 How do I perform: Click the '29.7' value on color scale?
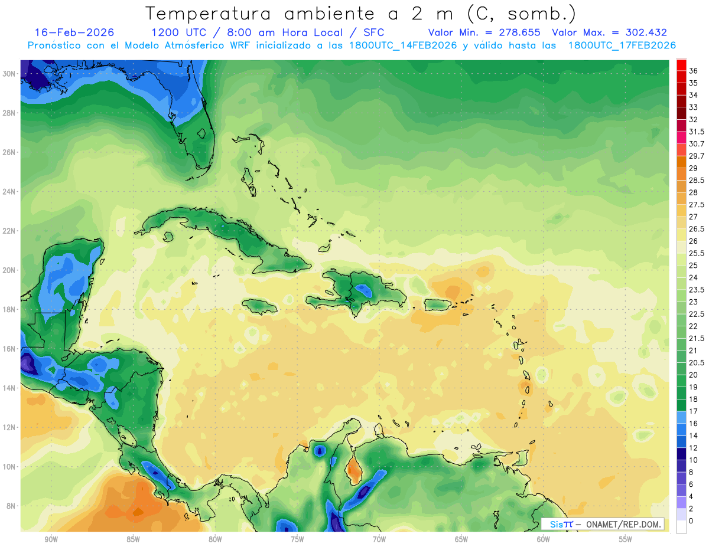click(697, 156)
